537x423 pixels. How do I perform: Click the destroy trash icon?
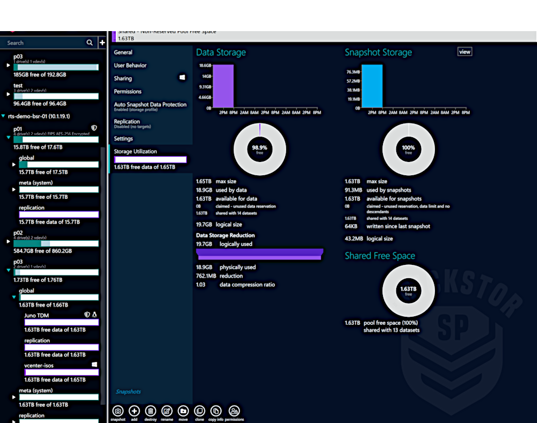150,410
